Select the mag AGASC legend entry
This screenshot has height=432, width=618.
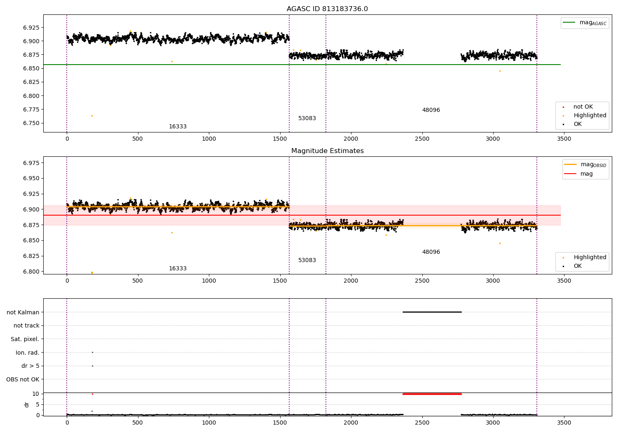coord(585,23)
